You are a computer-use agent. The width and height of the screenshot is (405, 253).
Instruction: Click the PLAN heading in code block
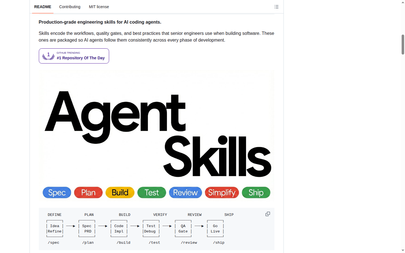click(x=89, y=215)
